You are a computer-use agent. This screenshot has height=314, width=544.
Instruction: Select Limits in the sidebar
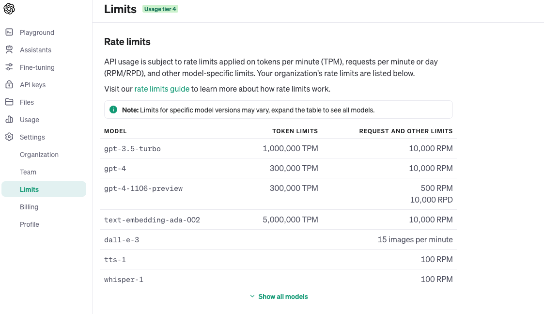[x=30, y=189]
